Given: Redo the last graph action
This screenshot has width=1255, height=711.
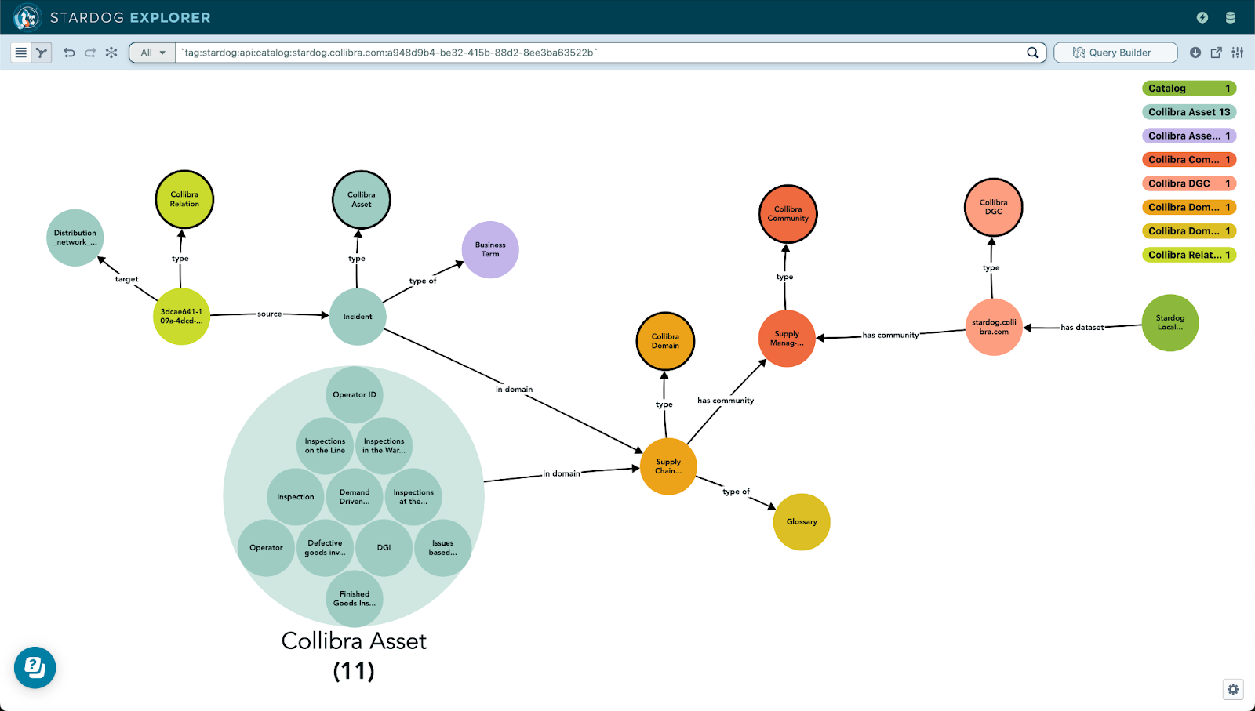Looking at the screenshot, I should pyautogui.click(x=90, y=53).
